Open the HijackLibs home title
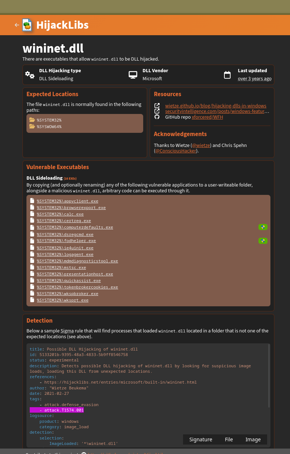This screenshot has height=454, width=290. click(x=62, y=25)
